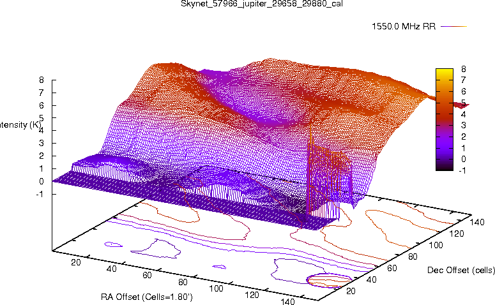
Task: Click the Dec Offset (cells) axis label
Action: point(461,270)
